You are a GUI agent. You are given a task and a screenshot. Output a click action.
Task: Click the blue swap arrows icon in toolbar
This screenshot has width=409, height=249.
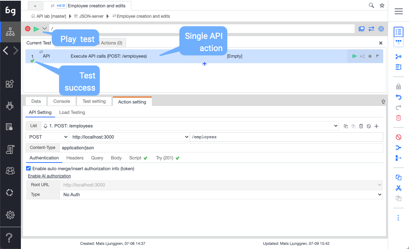[x=371, y=29]
